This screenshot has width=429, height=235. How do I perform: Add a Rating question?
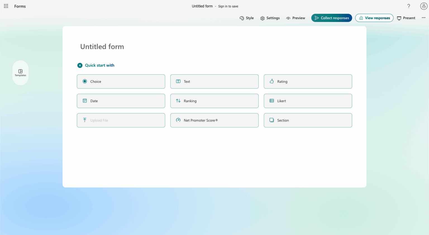[x=308, y=81]
